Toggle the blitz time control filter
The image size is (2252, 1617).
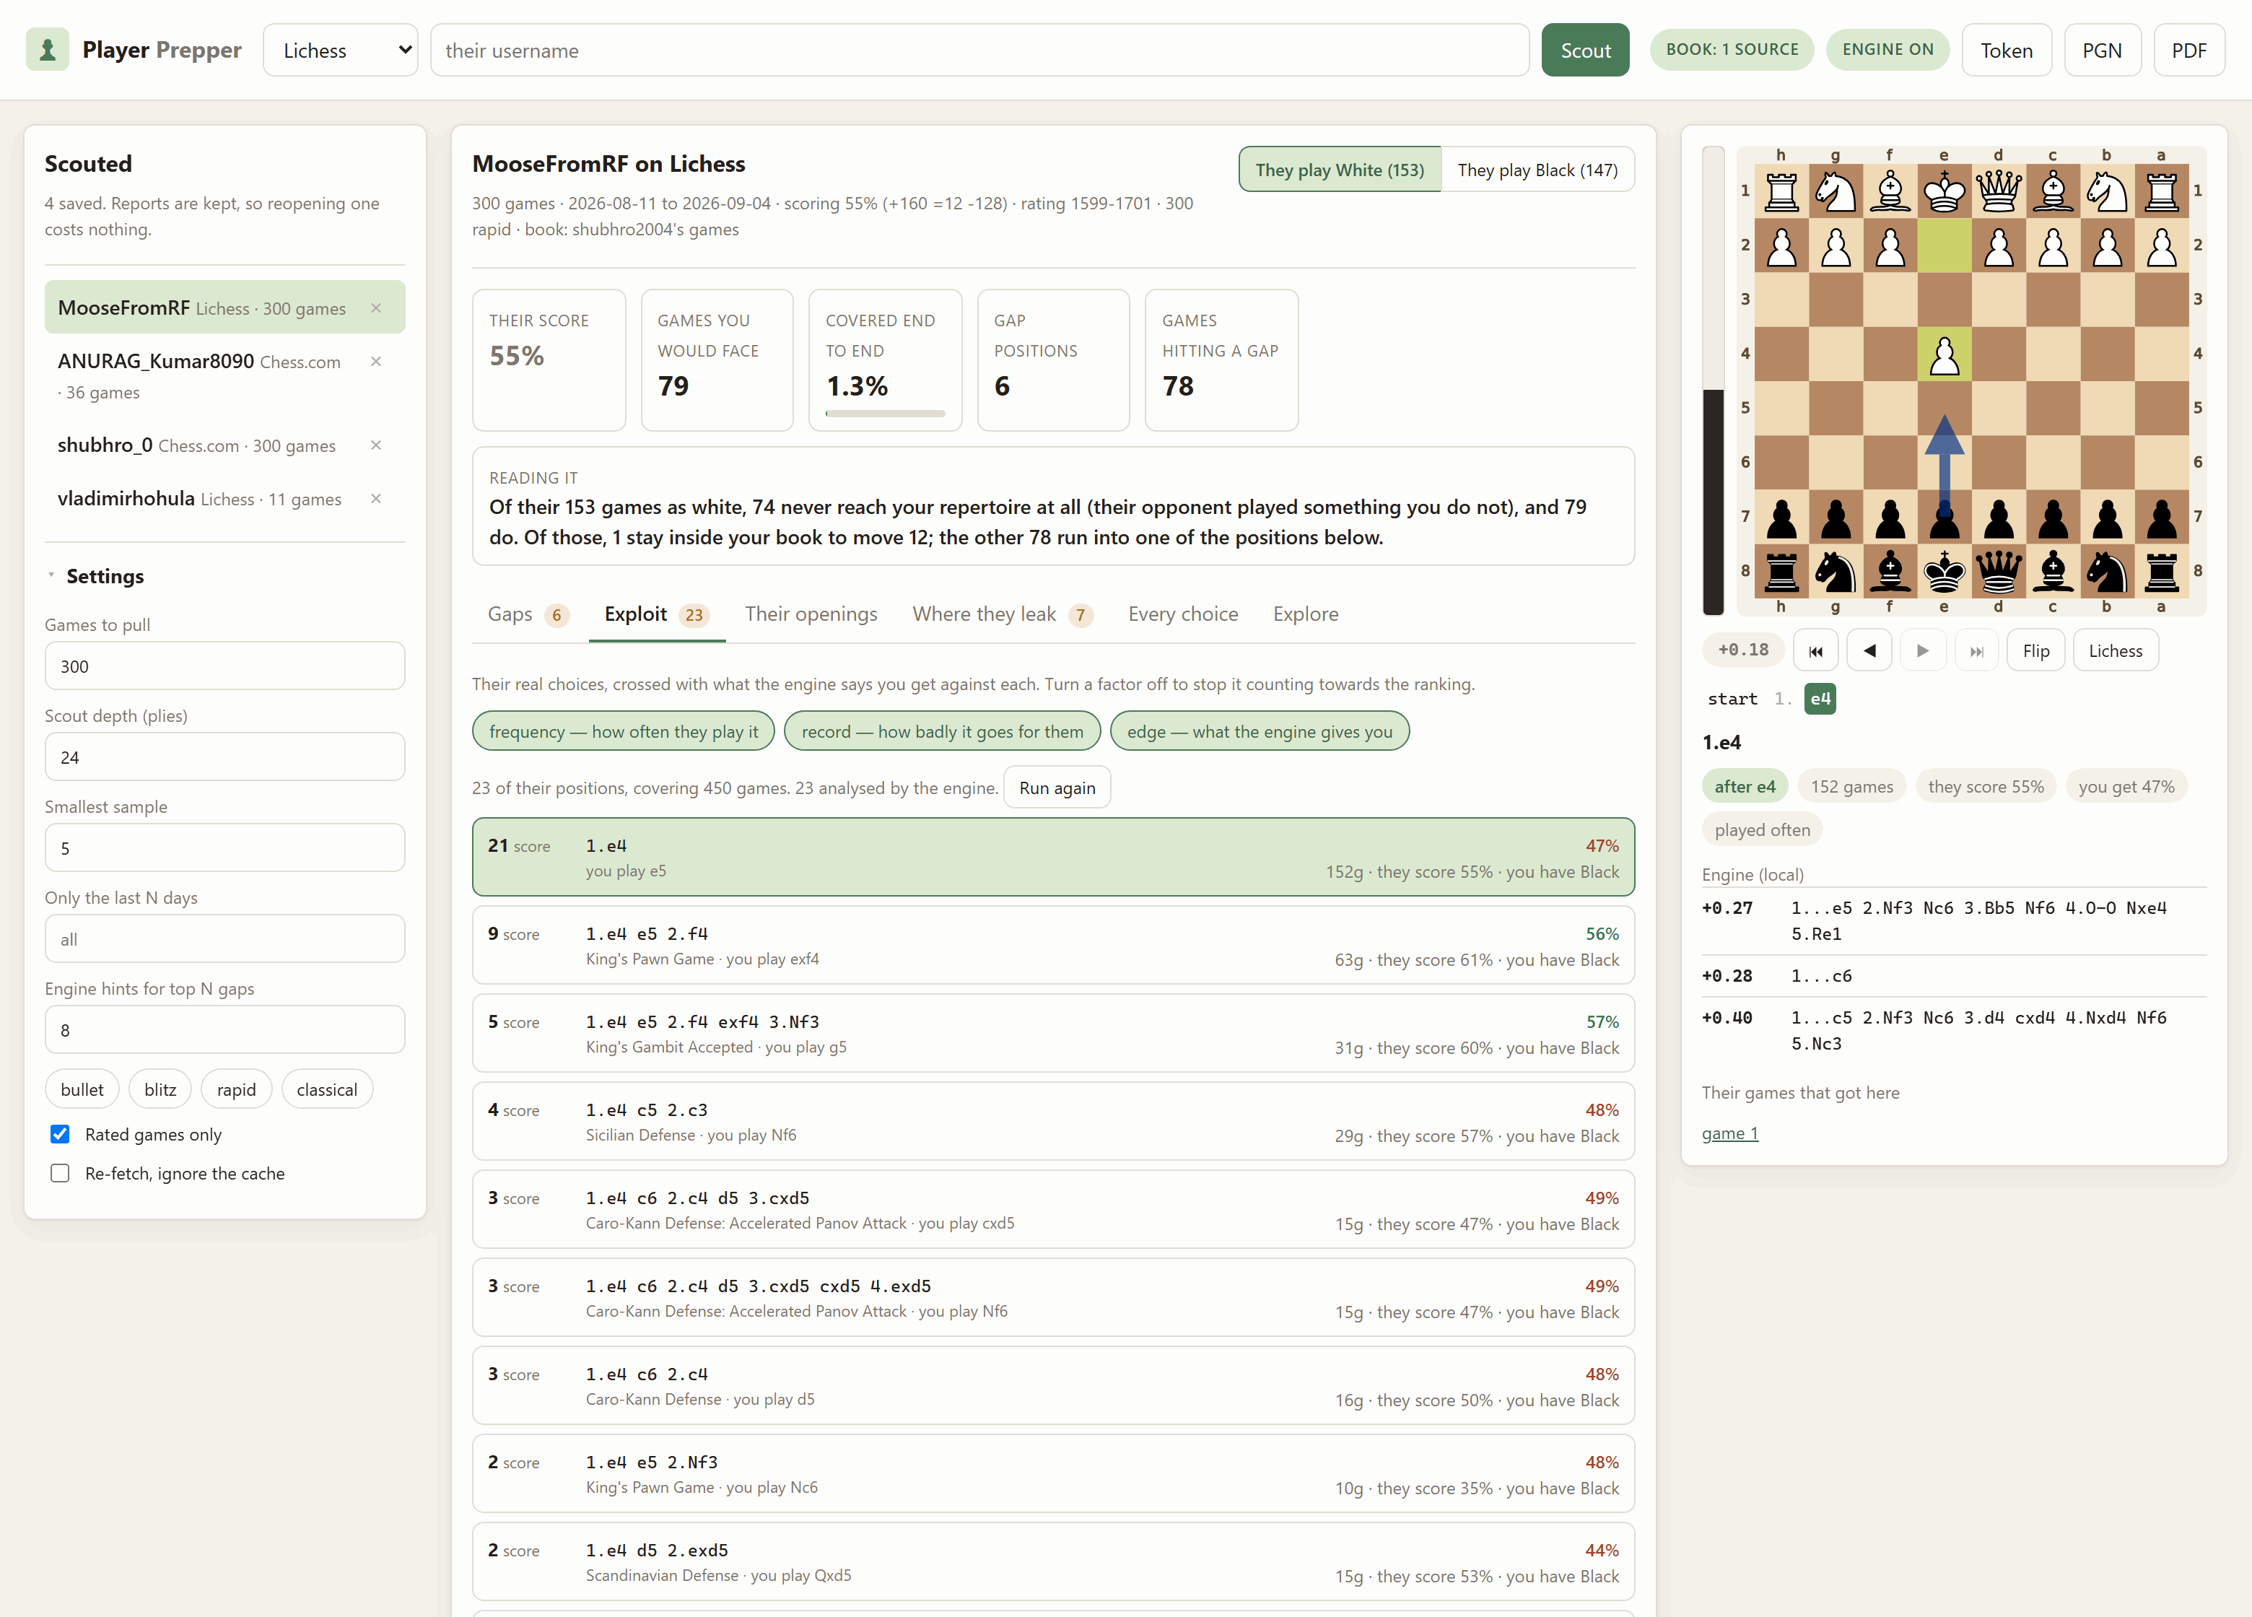[x=160, y=1089]
